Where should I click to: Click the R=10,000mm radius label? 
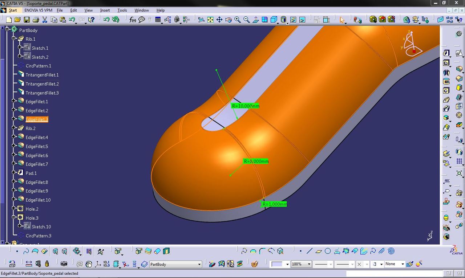(x=245, y=106)
